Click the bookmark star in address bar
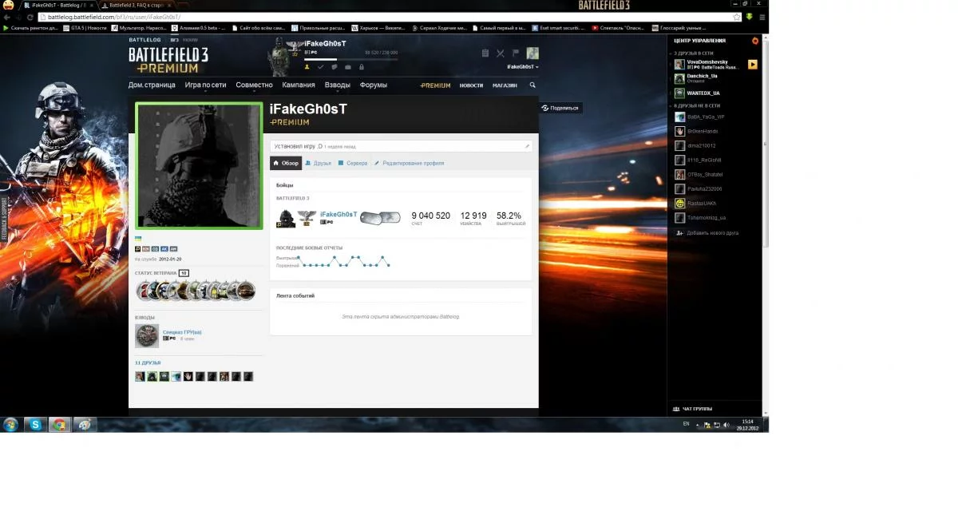 pos(736,17)
